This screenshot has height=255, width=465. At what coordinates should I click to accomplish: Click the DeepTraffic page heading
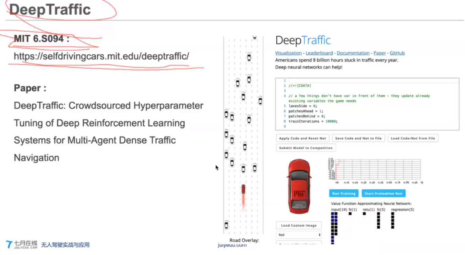point(303,40)
